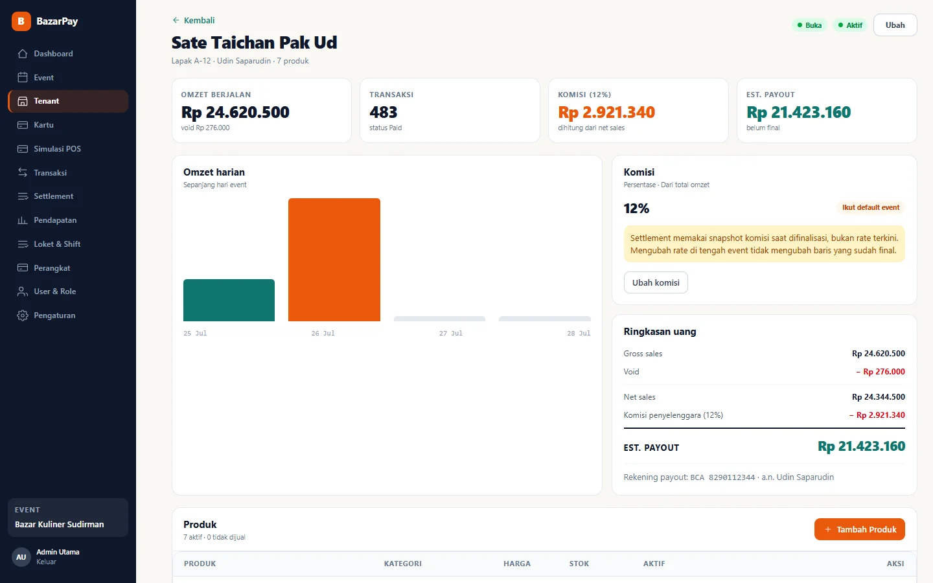Click the Tenant store icon

pyautogui.click(x=23, y=101)
